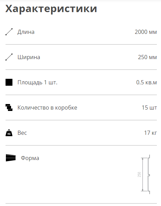This screenshot has width=161, height=206.
Task: Click the diagonal line icon beside Ширина
Action: [9, 57]
